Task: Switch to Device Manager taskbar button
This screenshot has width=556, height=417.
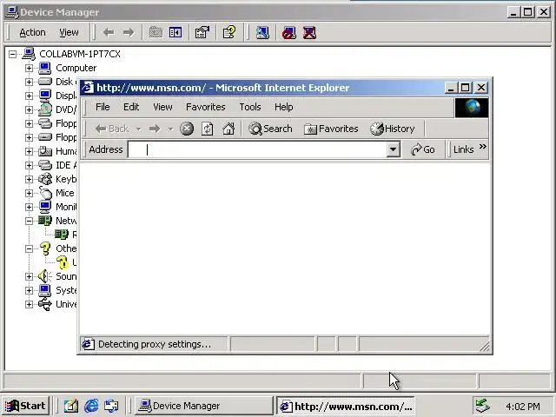Action: click(204, 406)
